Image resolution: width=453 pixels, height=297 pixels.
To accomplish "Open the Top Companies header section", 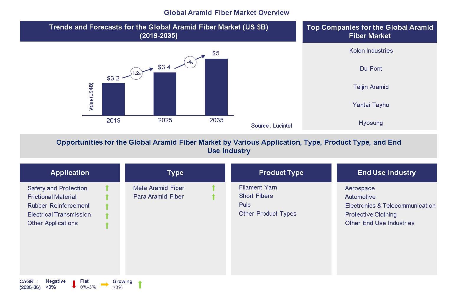I will 370,32.
